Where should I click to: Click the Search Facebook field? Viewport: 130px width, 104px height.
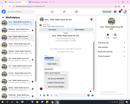tap(21, 12)
